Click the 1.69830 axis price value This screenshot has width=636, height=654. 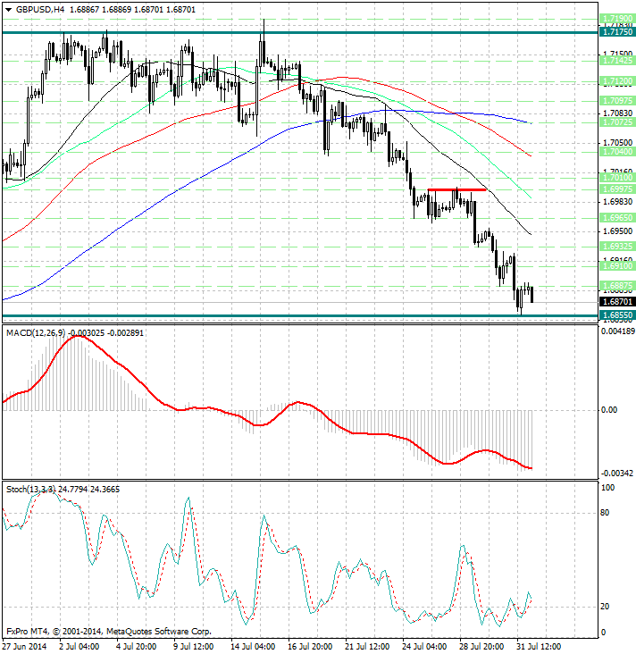617,201
